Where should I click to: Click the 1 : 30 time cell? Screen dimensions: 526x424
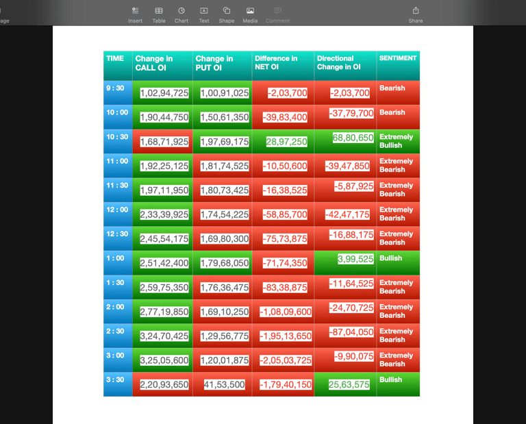(x=118, y=287)
